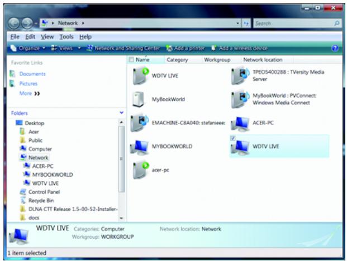347x261 pixels.
Task: Select Acer folder in tree
Action: (34, 132)
